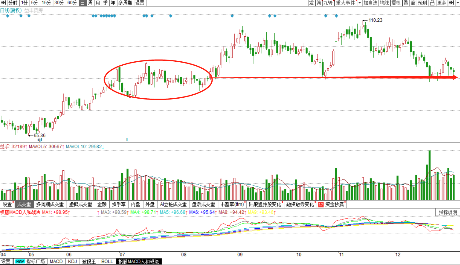The image size is (460, 265).
Task: Click the 复权 adjustment button
Action: point(396,3)
